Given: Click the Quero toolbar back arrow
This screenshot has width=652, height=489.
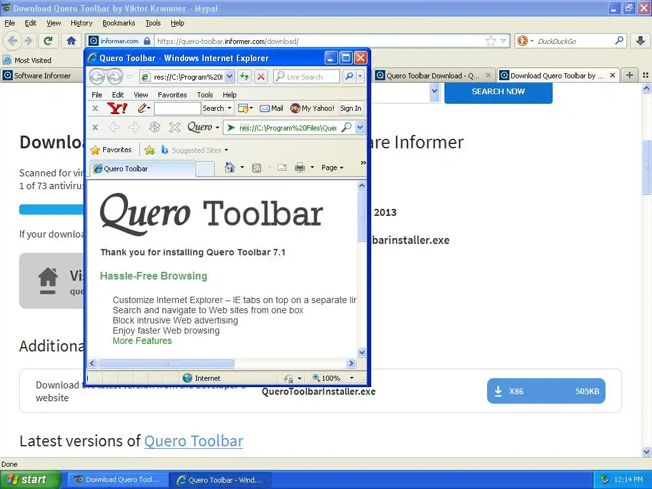Looking at the screenshot, I should coord(115,127).
